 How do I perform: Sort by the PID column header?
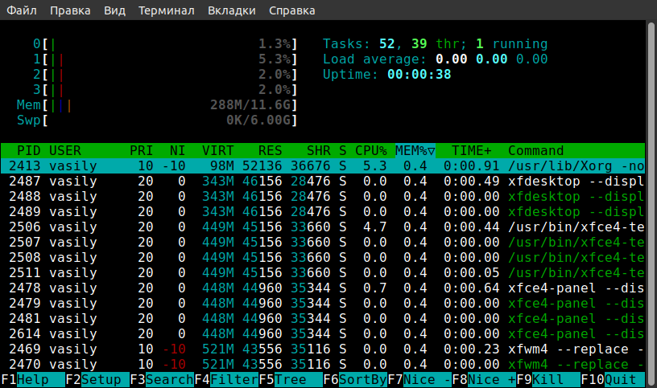click(x=28, y=150)
